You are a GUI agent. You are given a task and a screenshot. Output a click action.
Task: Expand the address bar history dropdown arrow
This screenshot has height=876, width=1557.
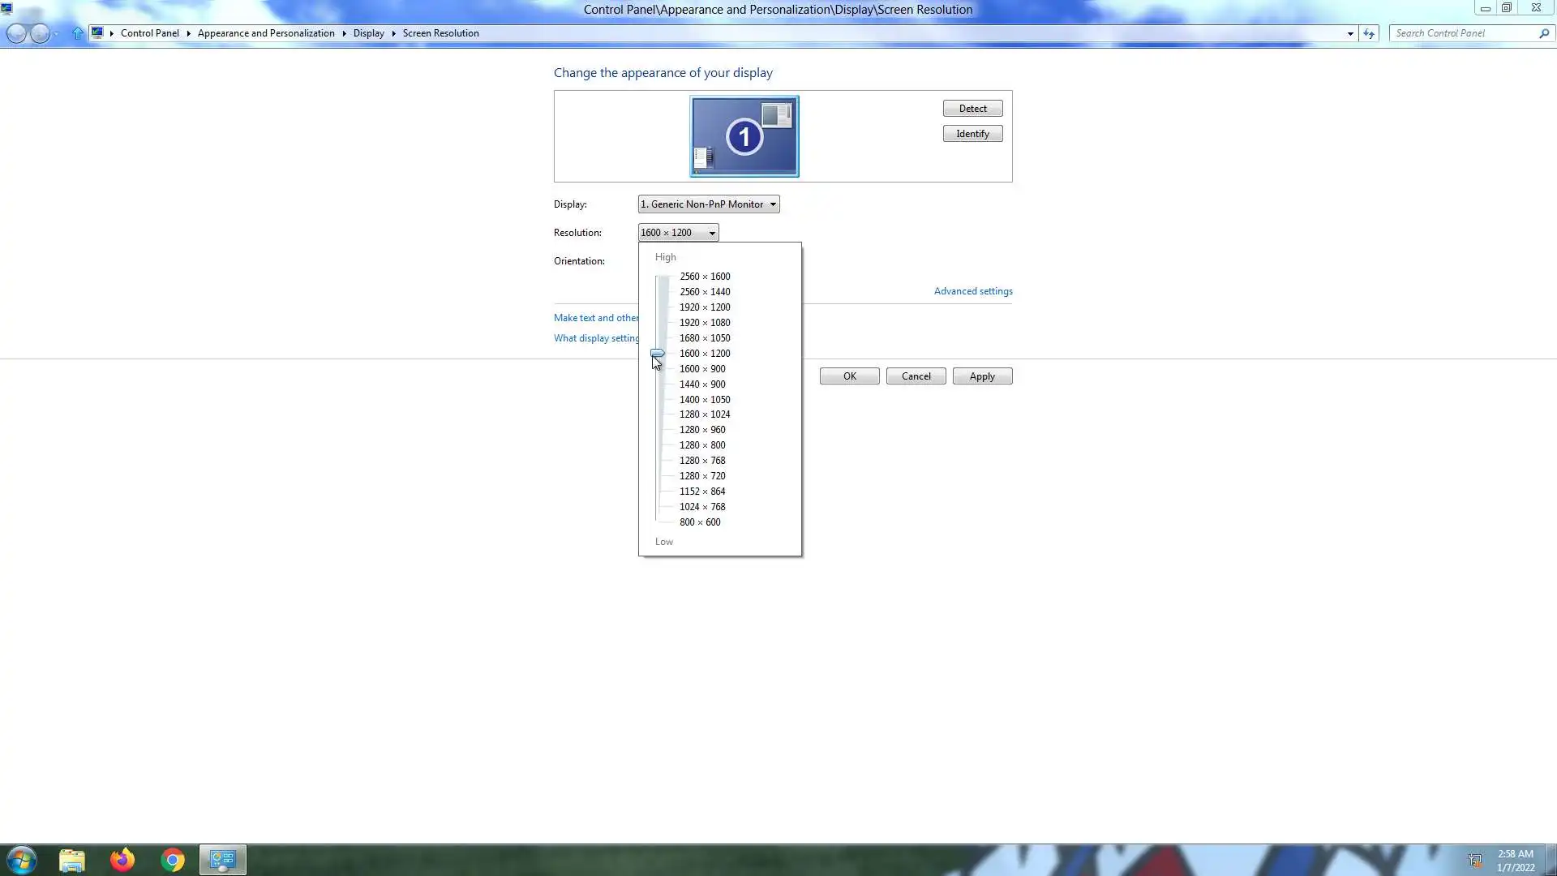click(x=1350, y=33)
